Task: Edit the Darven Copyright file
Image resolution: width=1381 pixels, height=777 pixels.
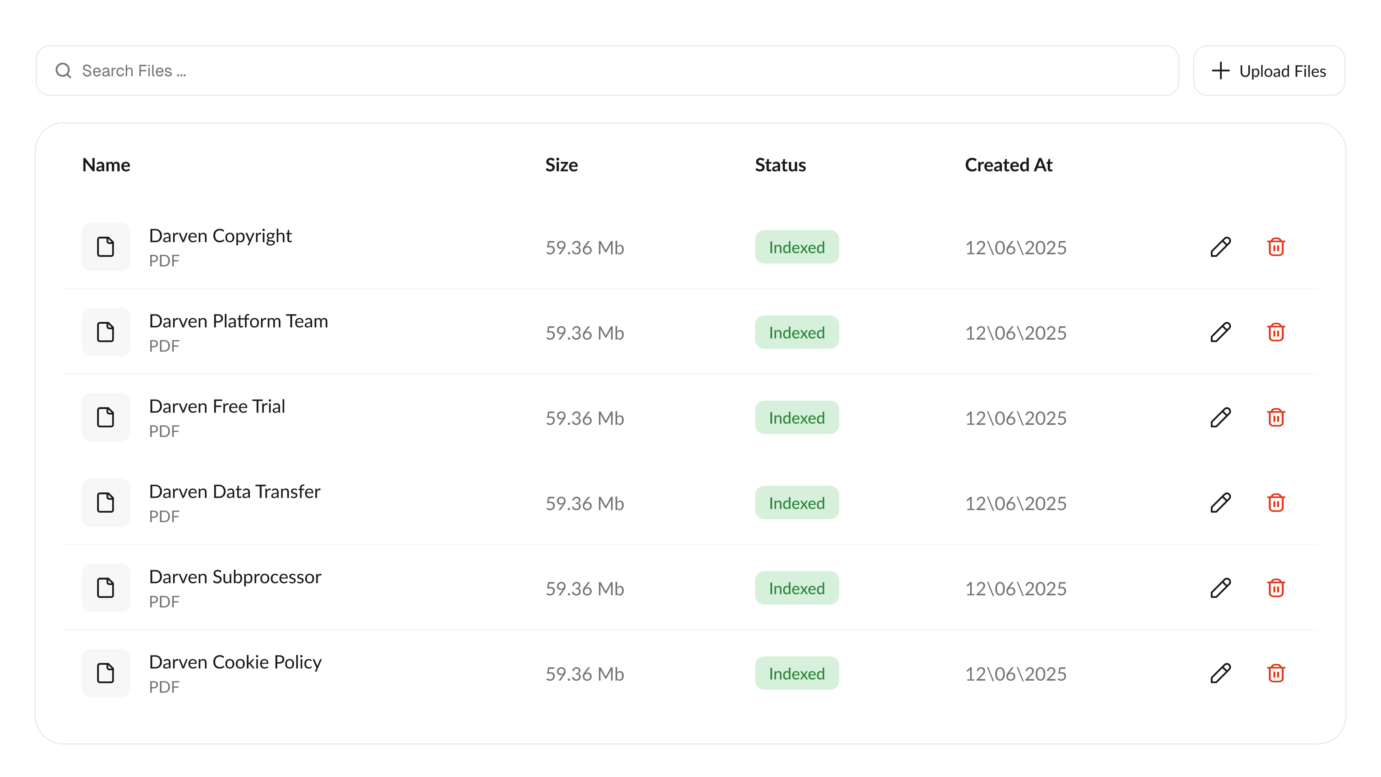Action: (1220, 247)
